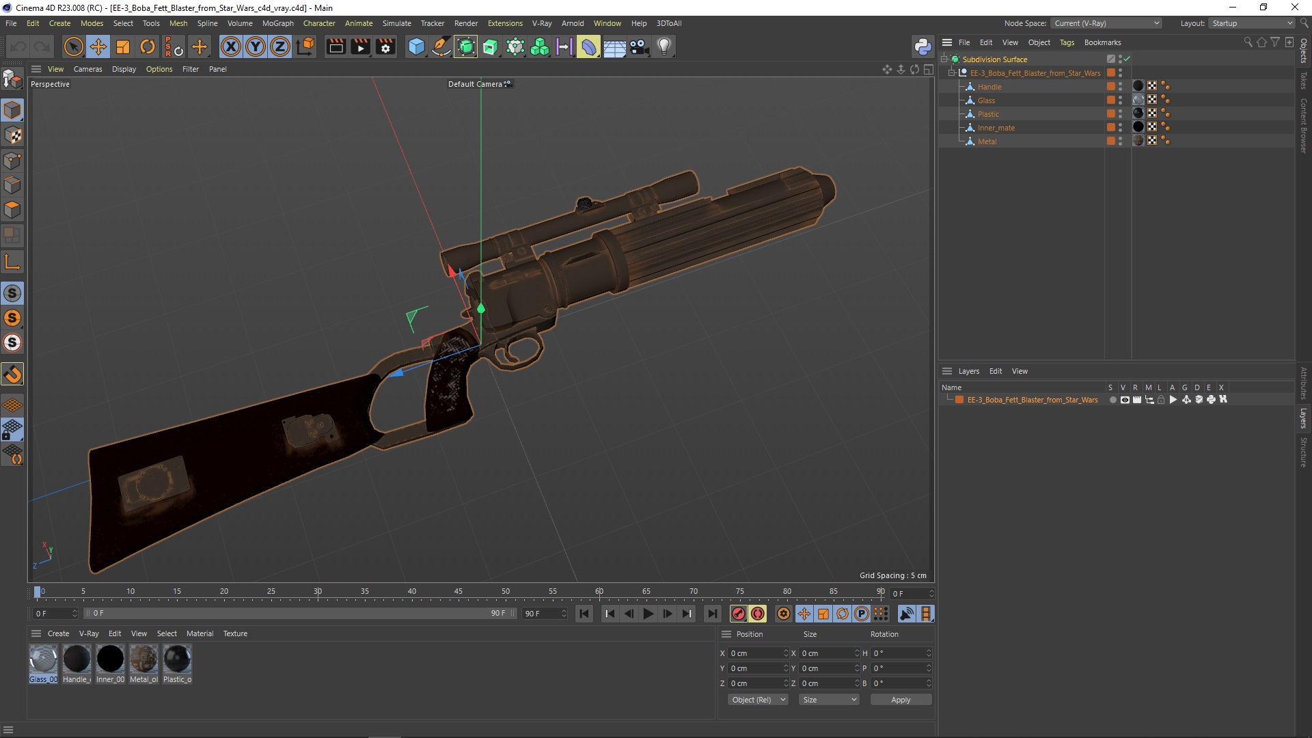Screen dimensions: 1312x738
Task: Toggle Autokeying button
Action: point(758,614)
